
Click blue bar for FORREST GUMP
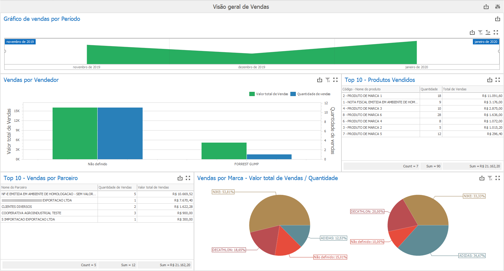[x=269, y=157]
